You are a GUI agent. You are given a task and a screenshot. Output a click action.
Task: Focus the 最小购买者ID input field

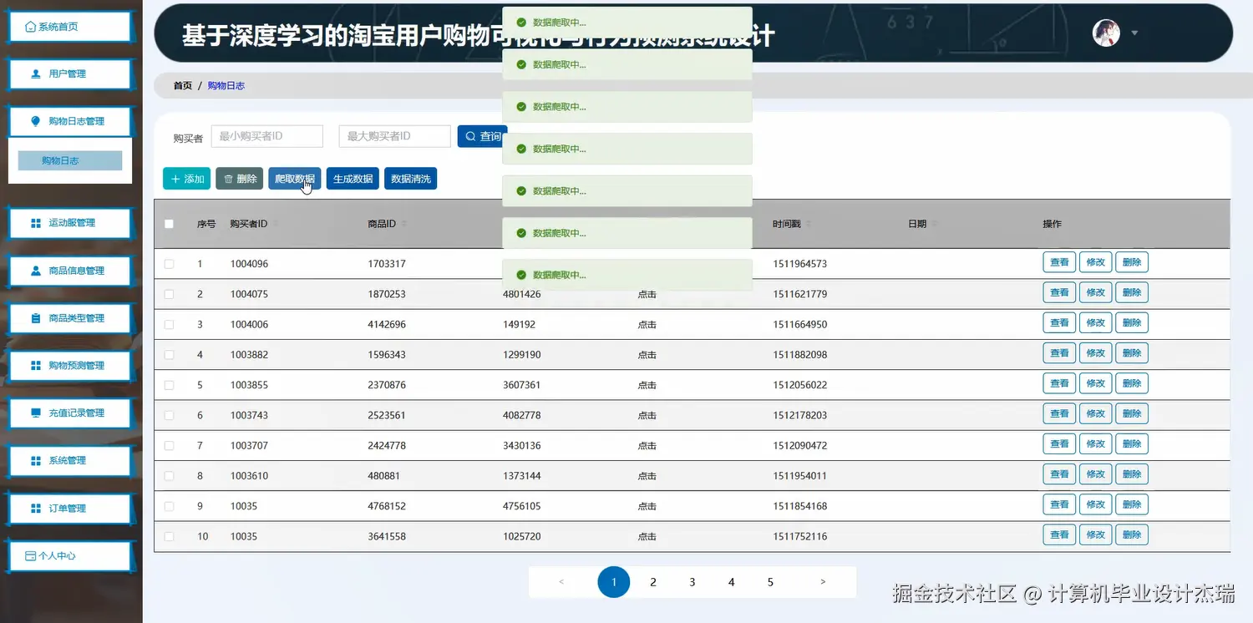click(266, 136)
